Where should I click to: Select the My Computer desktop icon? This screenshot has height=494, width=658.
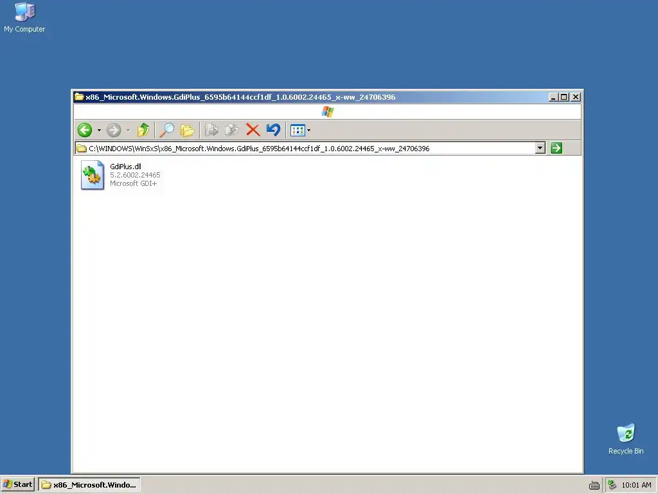[x=24, y=17]
